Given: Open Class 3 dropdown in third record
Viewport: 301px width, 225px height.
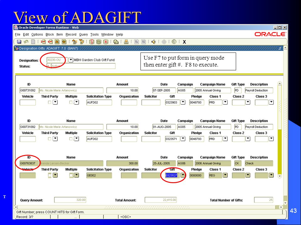Looking at the screenshot, I should [271, 175].
